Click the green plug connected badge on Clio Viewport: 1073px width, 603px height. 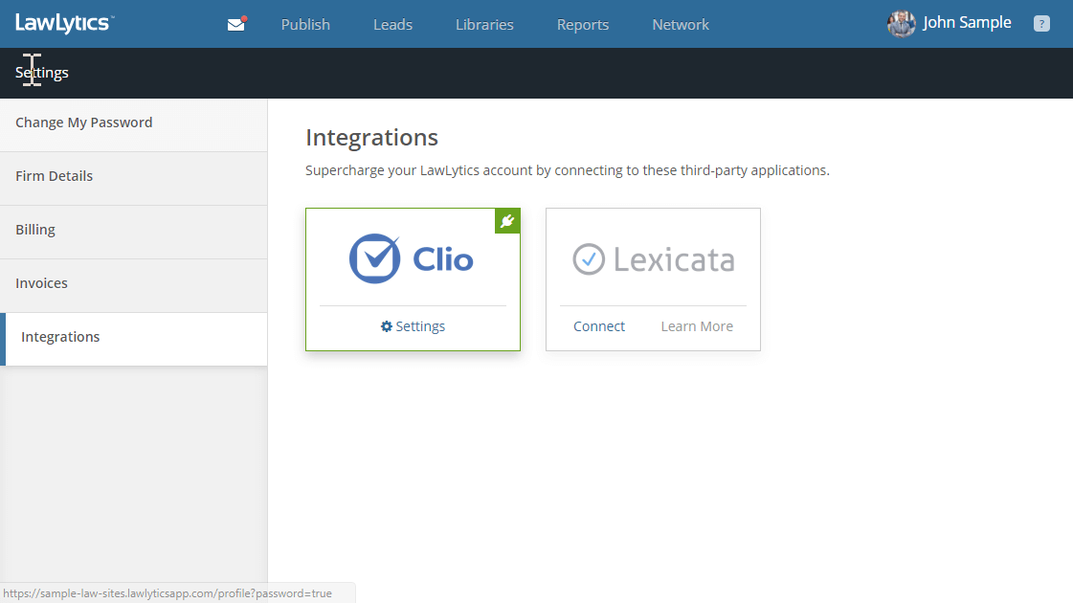[x=507, y=221]
